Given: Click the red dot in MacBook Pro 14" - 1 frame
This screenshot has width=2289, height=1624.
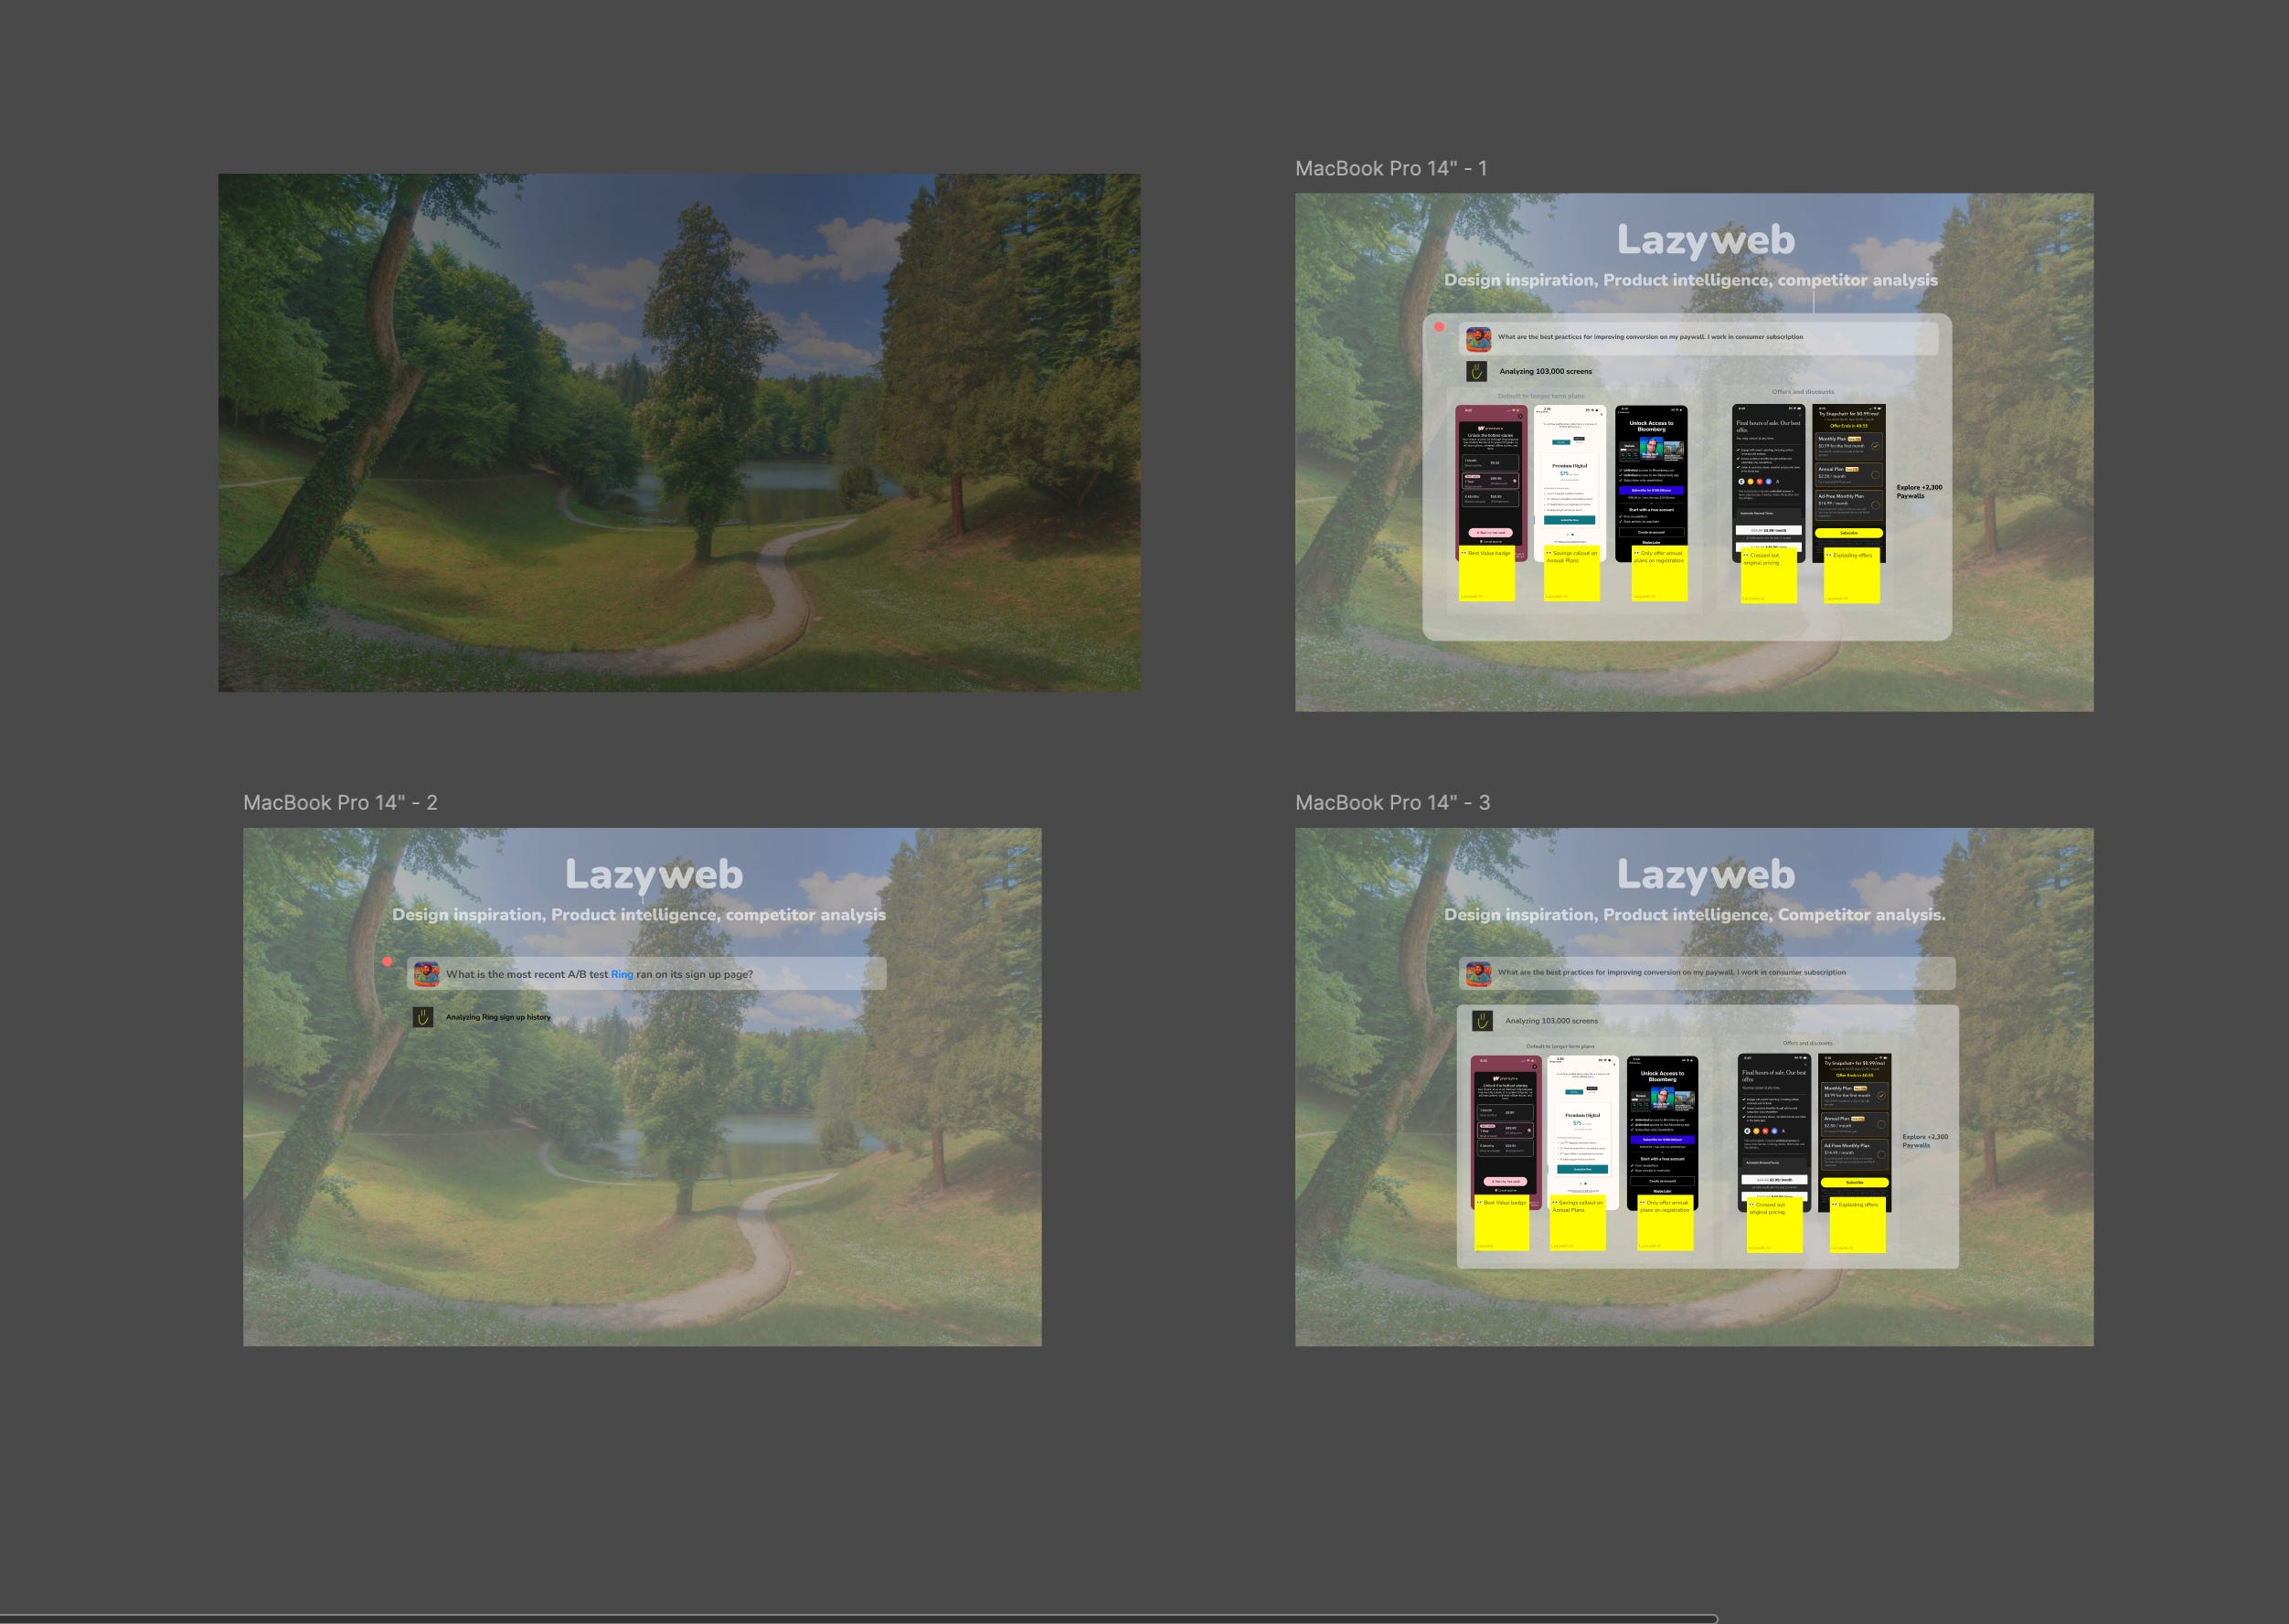Looking at the screenshot, I should point(1439,327).
